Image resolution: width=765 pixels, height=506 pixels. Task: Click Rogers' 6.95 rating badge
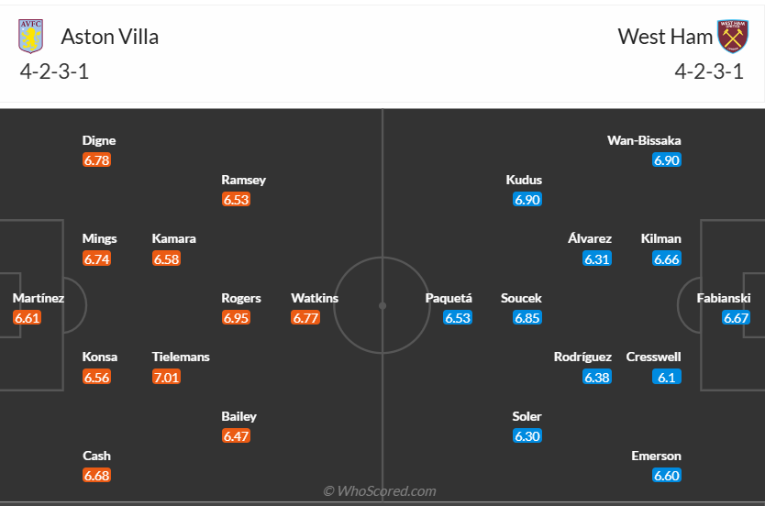click(236, 318)
